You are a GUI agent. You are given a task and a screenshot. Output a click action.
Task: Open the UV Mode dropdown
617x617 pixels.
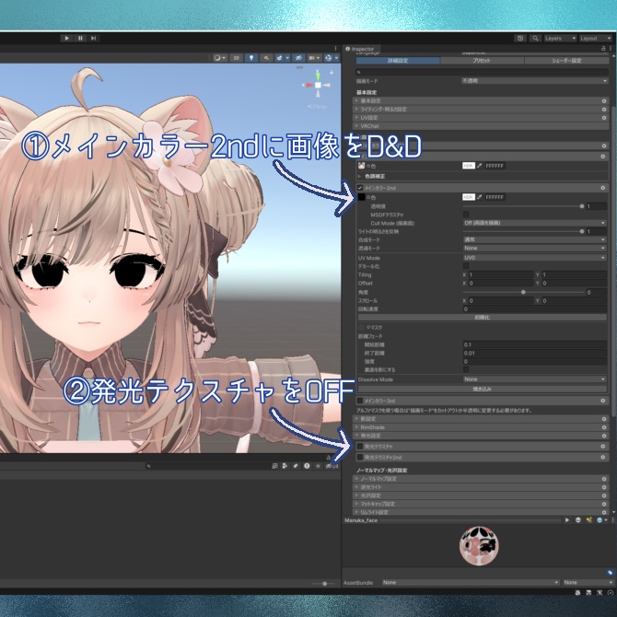click(x=534, y=258)
